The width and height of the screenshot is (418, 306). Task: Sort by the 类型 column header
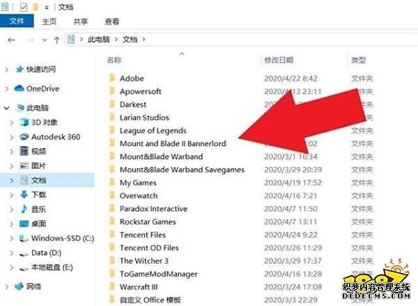tap(358, 60)
